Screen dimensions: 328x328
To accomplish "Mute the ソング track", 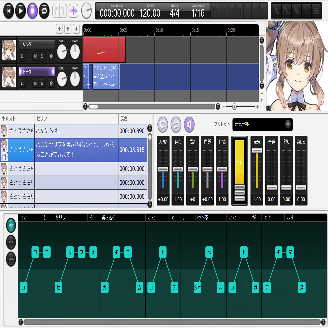I will coord(36,56).
